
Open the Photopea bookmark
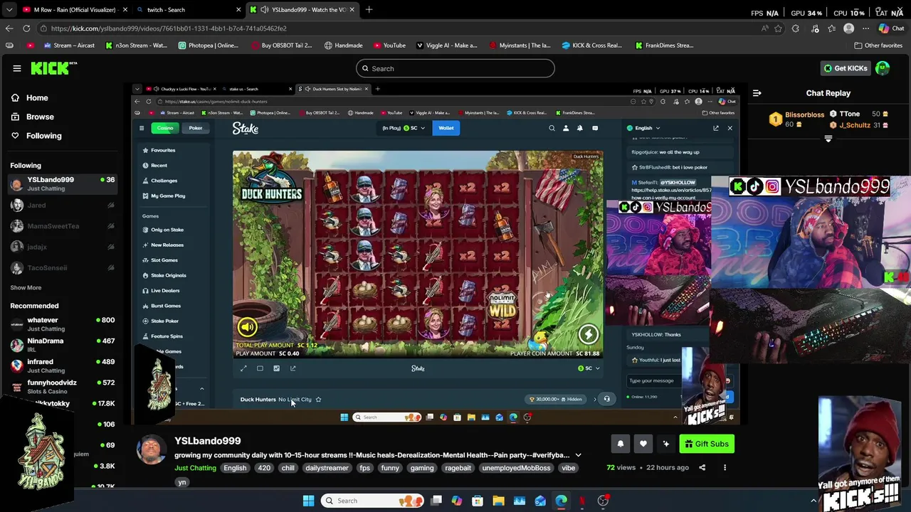(209, 46)
